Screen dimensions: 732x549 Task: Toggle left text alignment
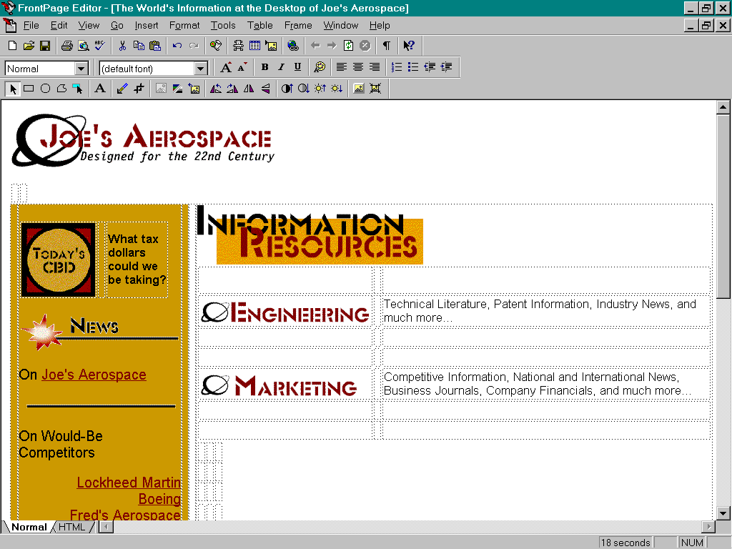(342, 67)
